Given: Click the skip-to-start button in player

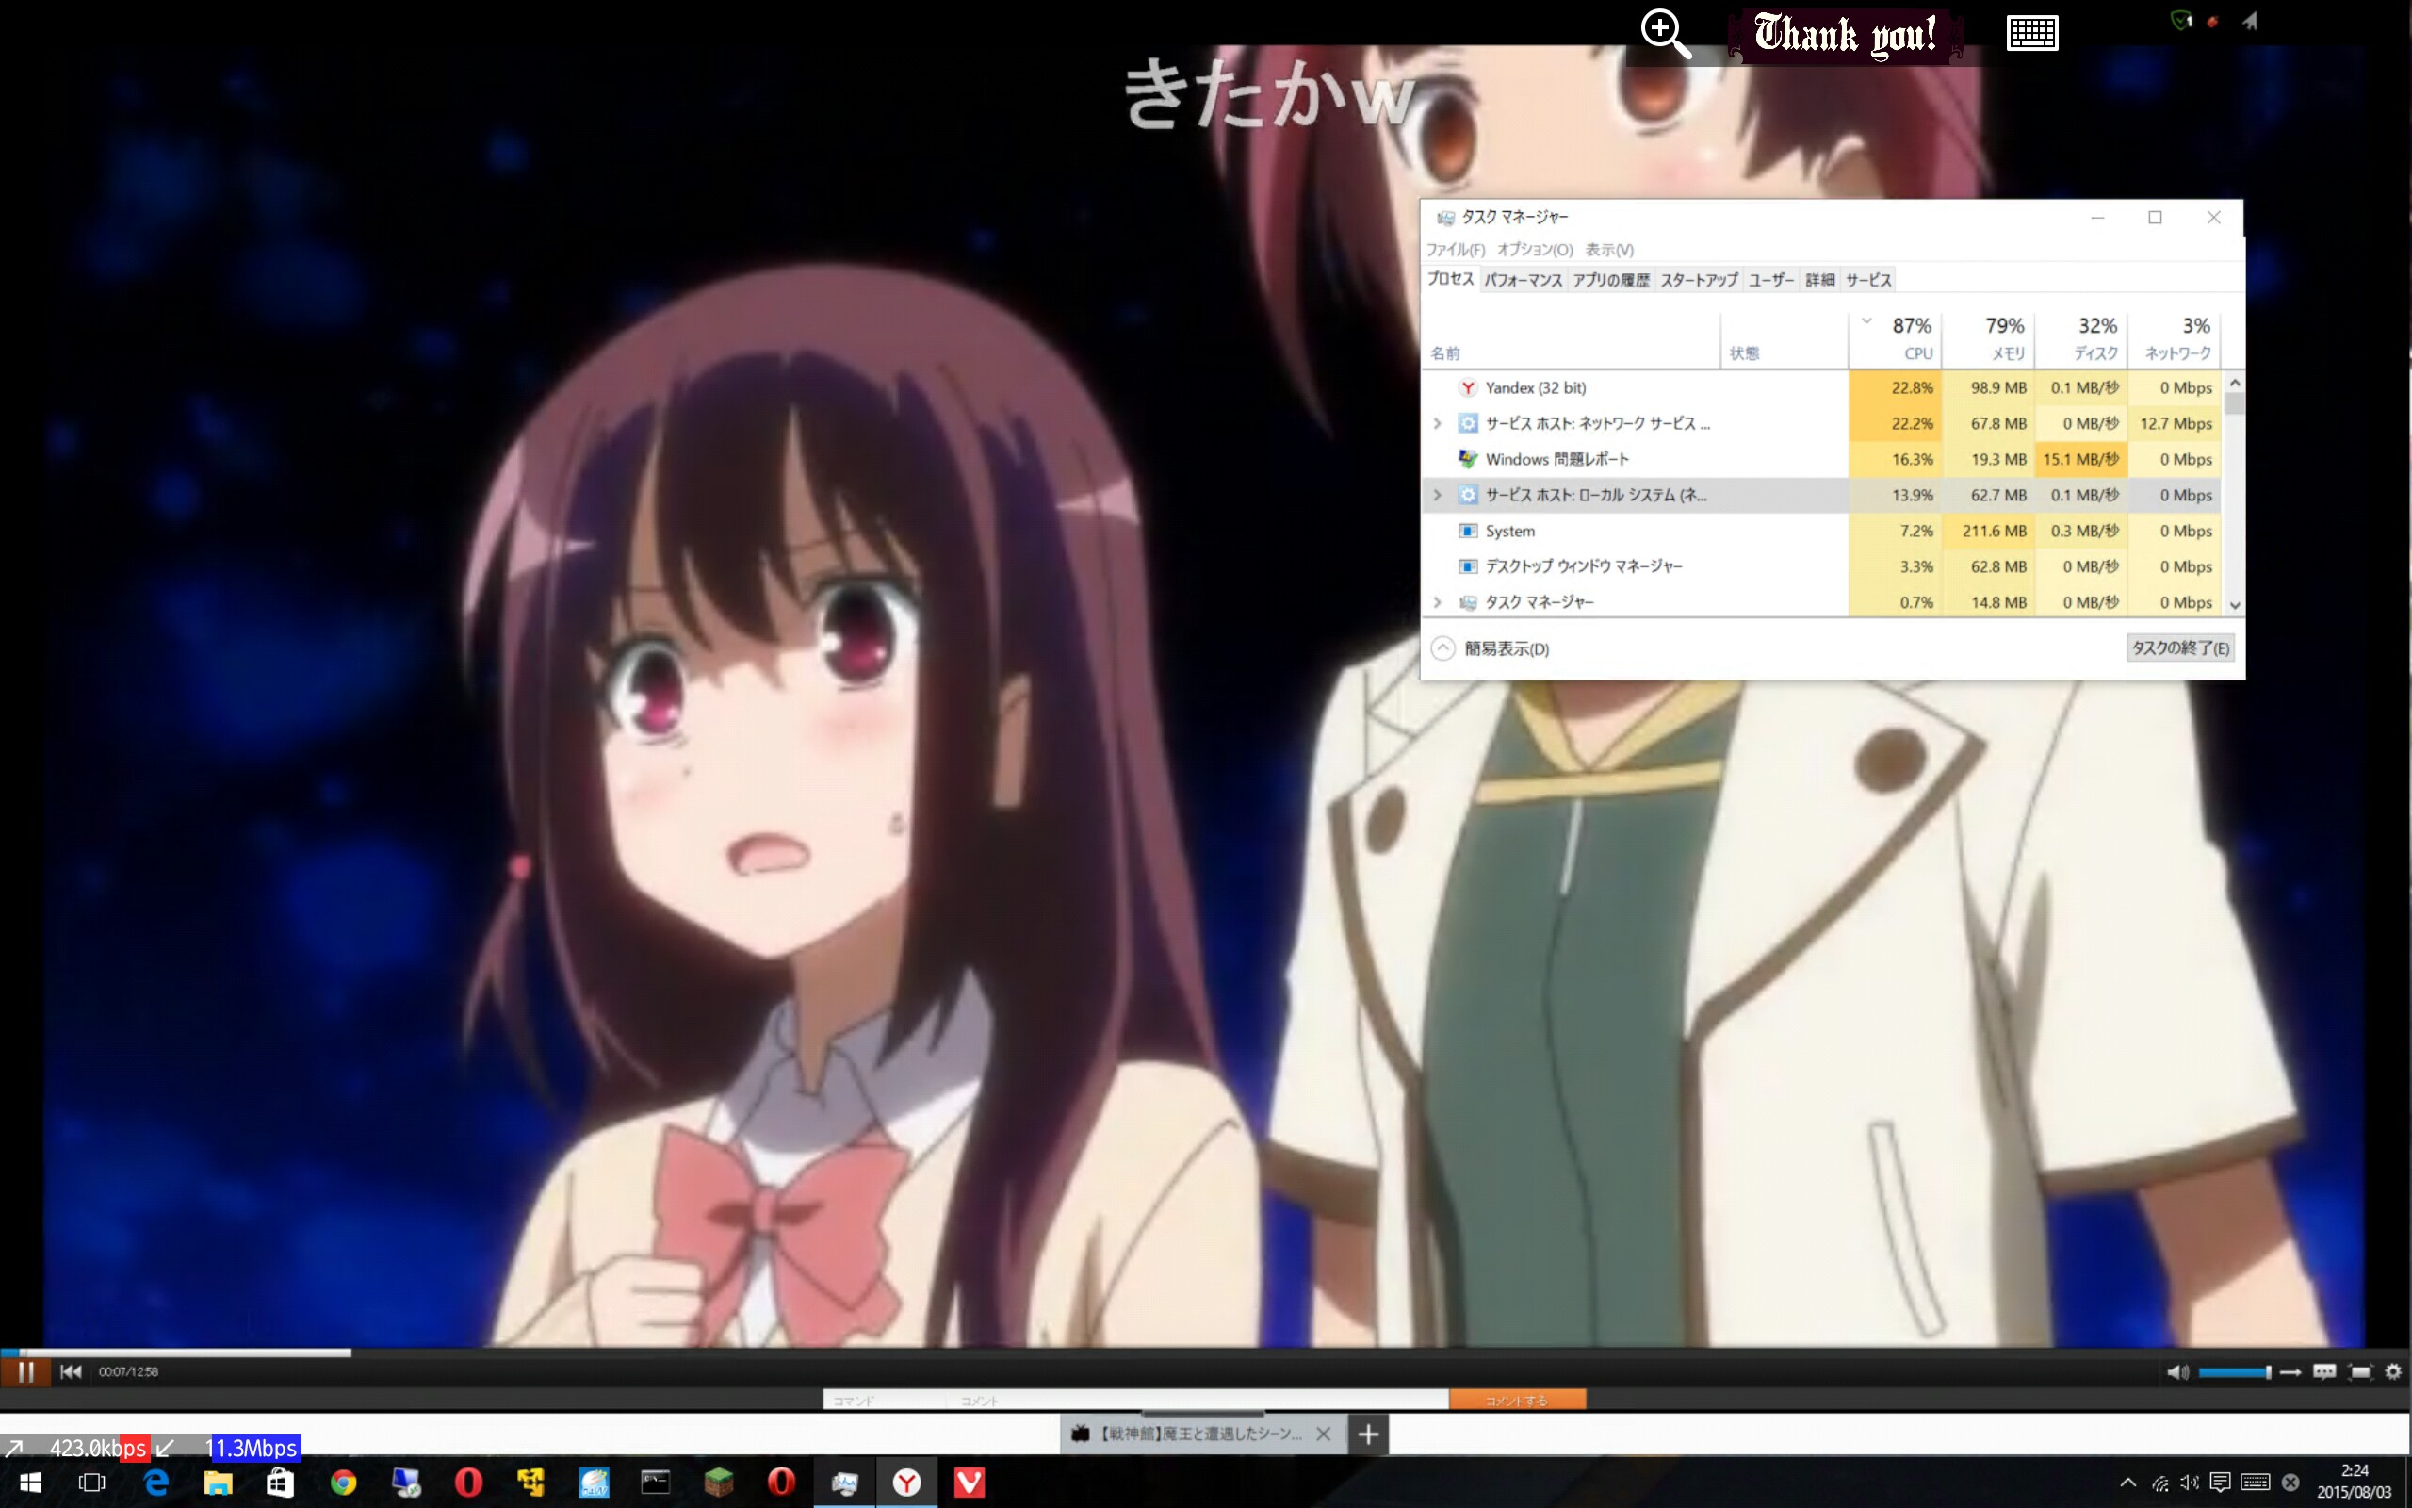Looking at the screenshot, I should pyautogui.click(x=71, y=1372).
